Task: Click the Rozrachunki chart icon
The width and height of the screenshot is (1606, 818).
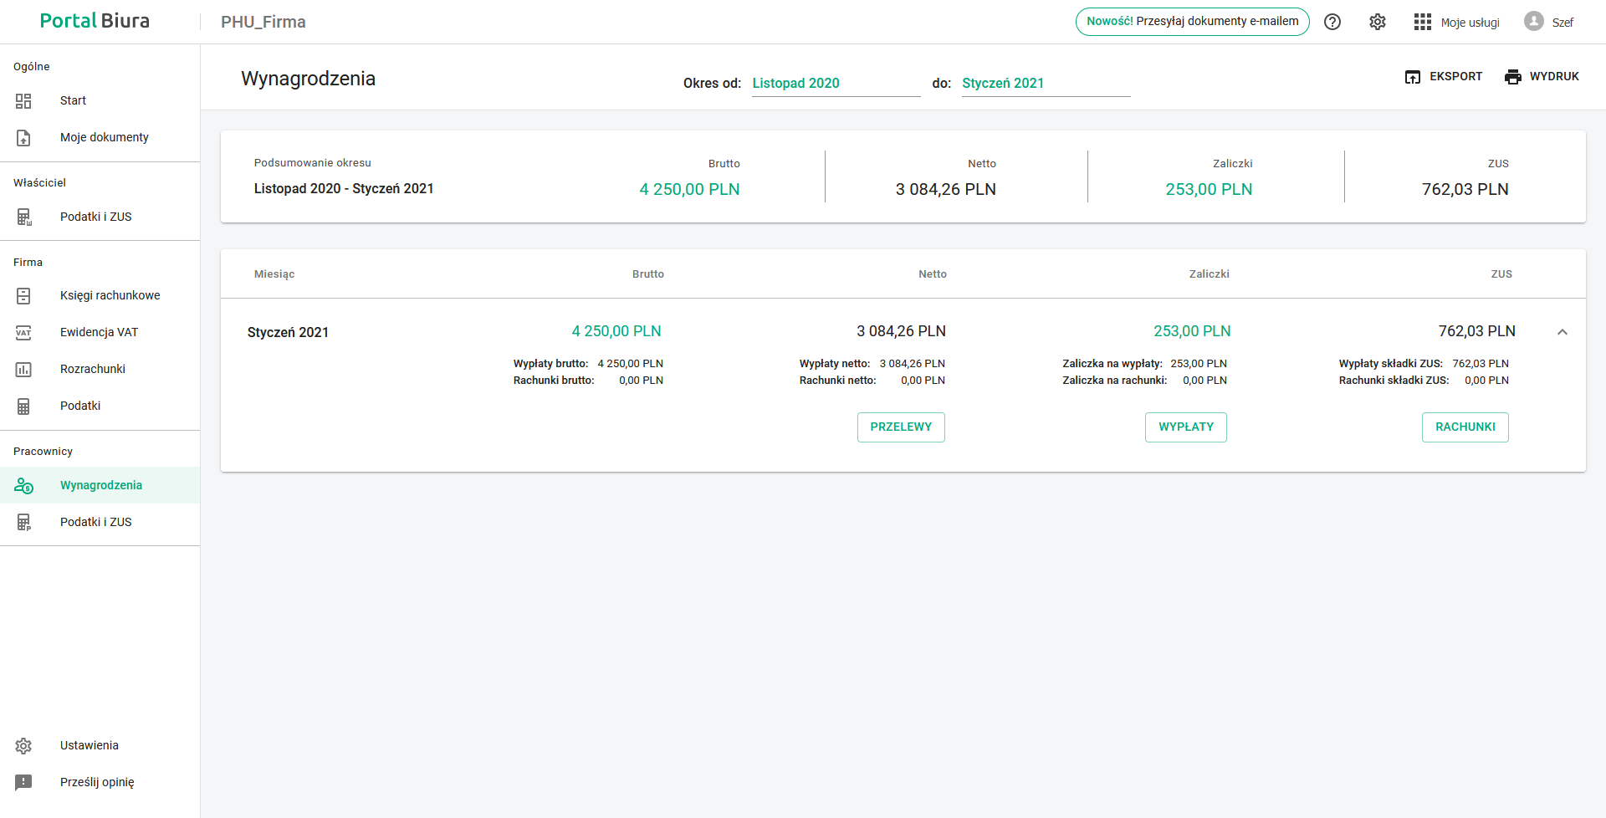Action: (x=23, y=370)
